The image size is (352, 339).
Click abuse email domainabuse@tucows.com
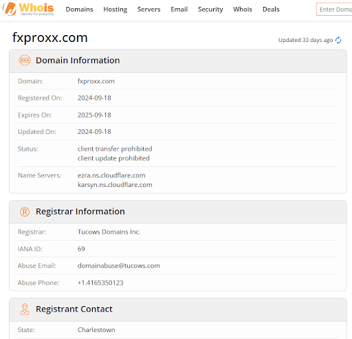pos(119,265)
